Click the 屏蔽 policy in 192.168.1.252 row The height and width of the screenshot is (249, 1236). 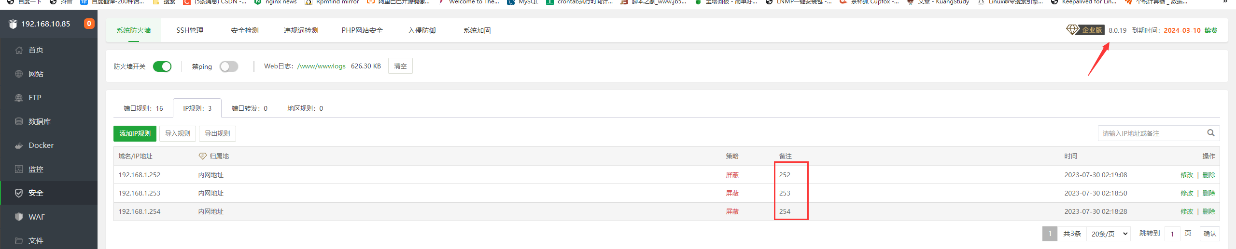pos(732,175)
